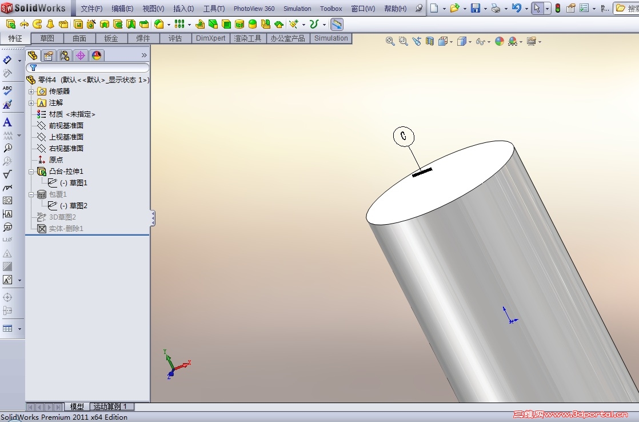Image resolution: width=639 pixels, height=422 pixels.
Task: Switch to the ConfigurationManager tab icon
Action: (x=64, y=55)
